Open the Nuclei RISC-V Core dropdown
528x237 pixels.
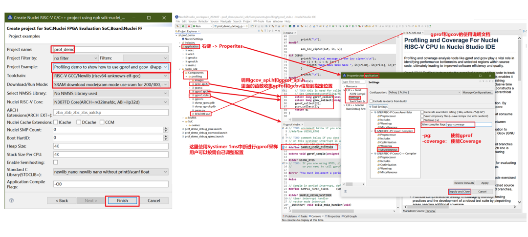click(x=110, y=102)
